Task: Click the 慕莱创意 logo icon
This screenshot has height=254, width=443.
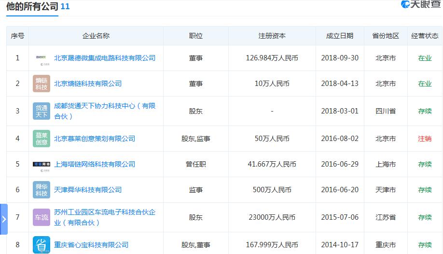Action: pyautogui.click(x=42, y=139)
